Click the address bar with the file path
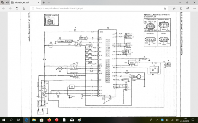 pyautogui.click(x=97, y=8)
